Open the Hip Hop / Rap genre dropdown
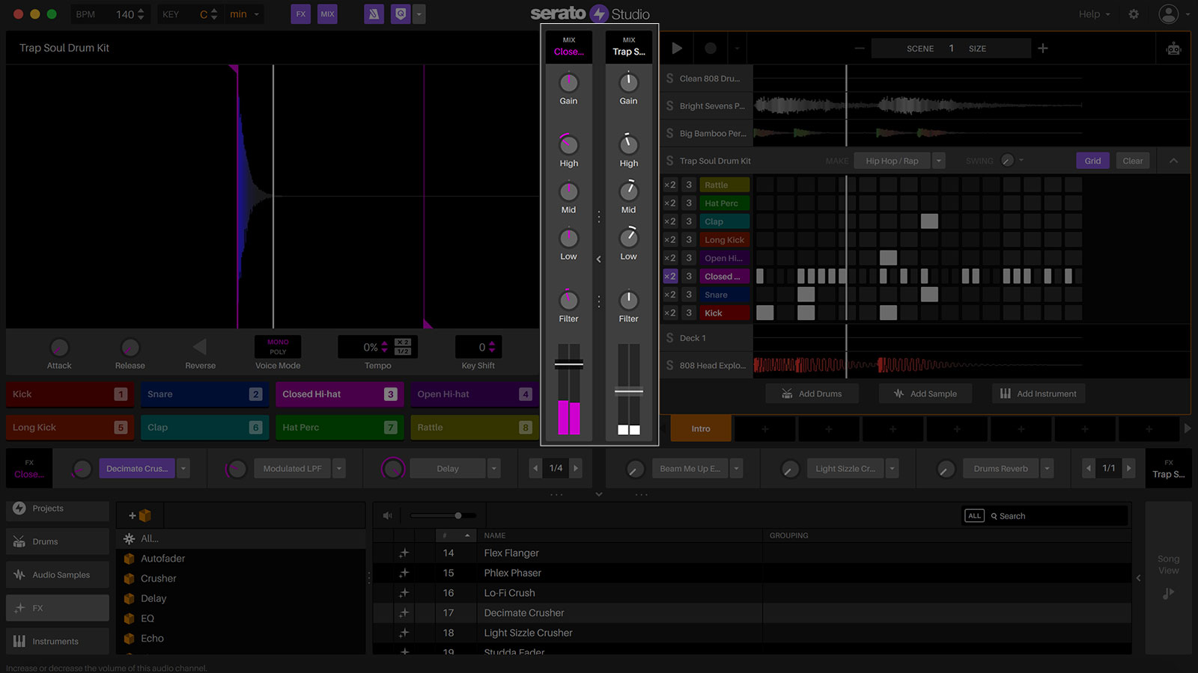 (x=938, y=161)
